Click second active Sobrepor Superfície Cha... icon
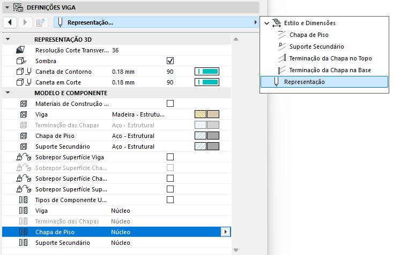Screen dimensions: 393x255 (x=24, y=179)
